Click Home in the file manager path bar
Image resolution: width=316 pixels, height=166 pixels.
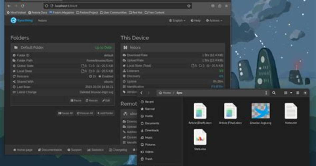click(165, 93)
